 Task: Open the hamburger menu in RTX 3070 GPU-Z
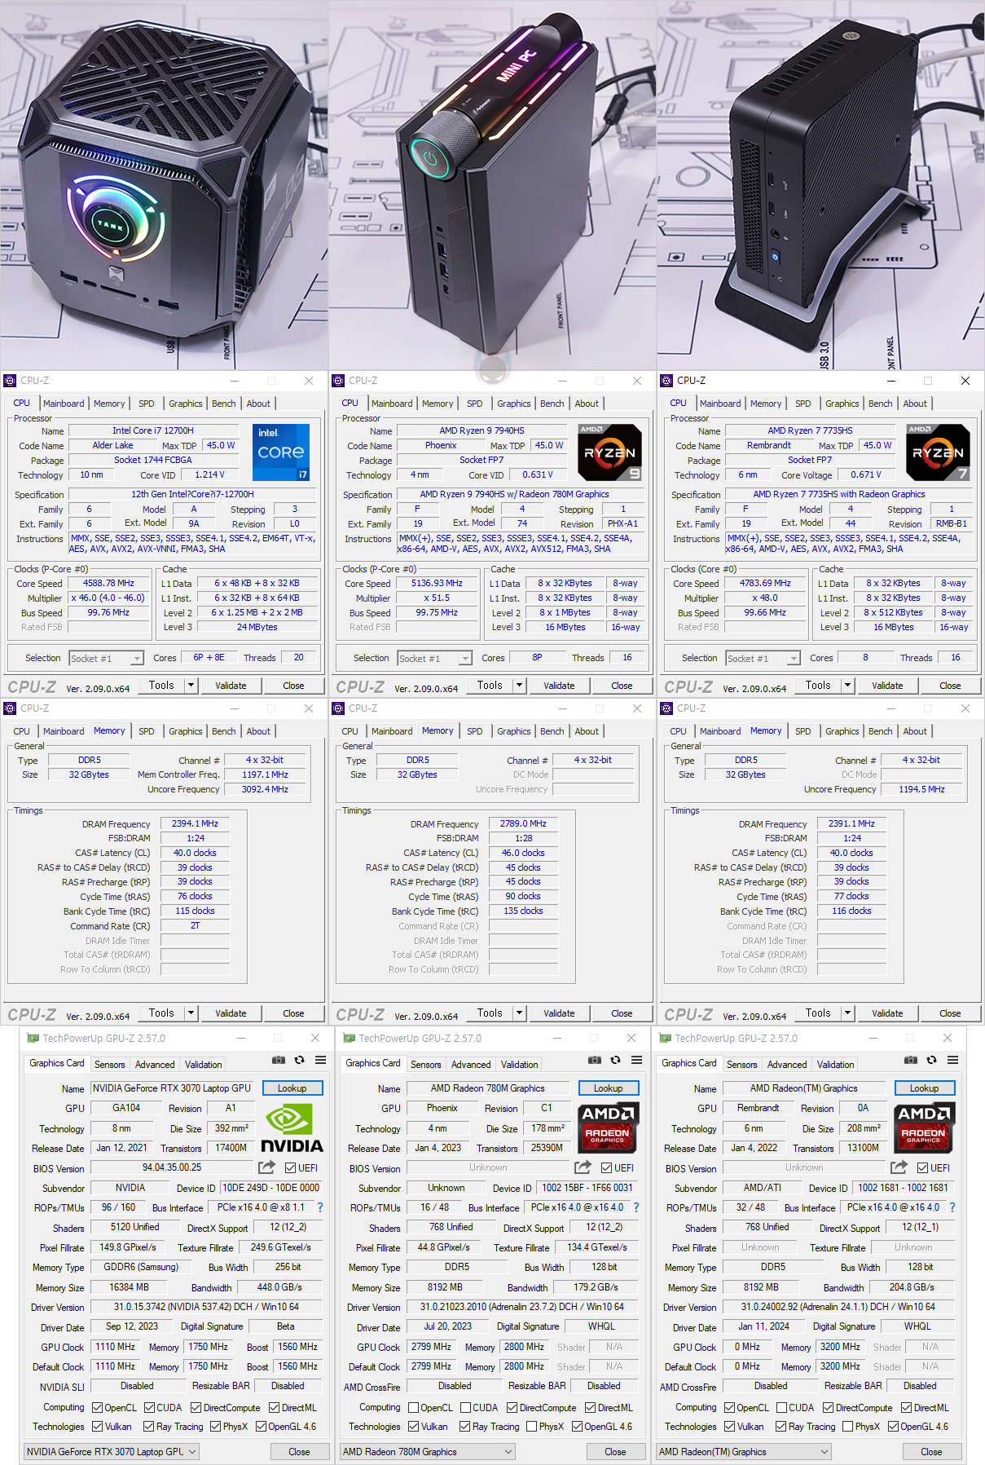click(320, 1061)
